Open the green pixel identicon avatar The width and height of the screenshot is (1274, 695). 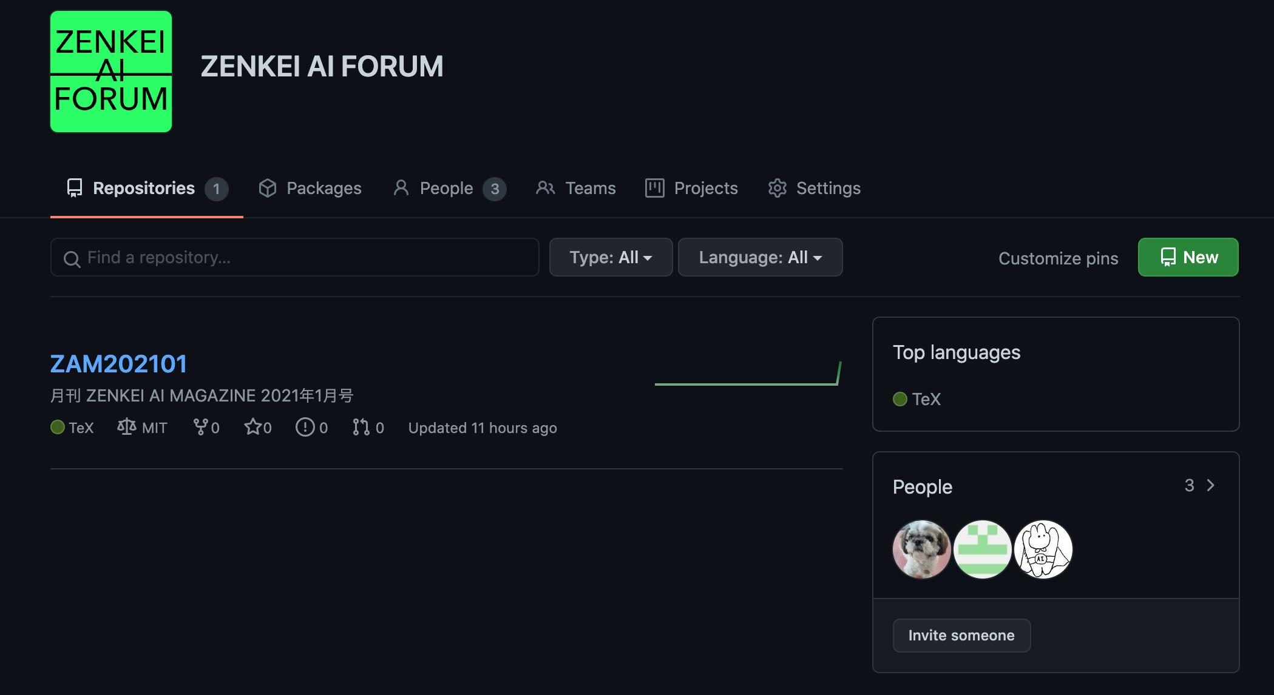point(983,549)
